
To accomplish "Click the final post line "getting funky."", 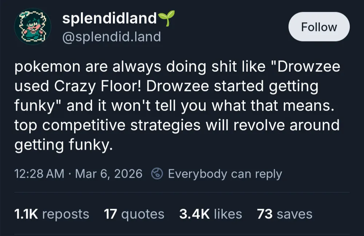I will [x=62, y=145].
